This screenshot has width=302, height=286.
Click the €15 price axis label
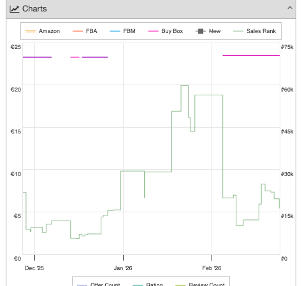(x=16, y=132)
